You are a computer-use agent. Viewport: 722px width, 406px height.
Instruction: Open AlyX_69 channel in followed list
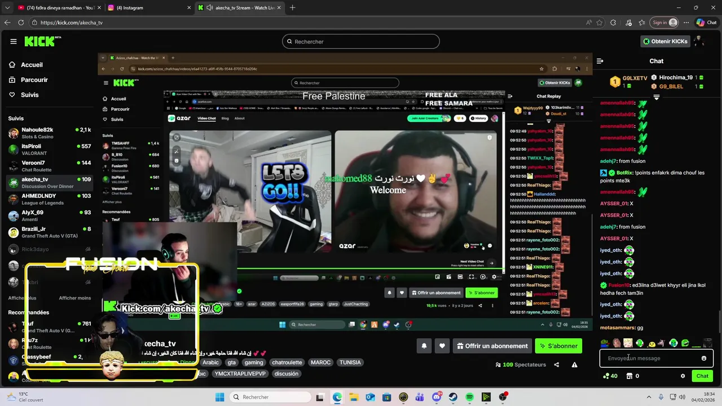point(50,216)
